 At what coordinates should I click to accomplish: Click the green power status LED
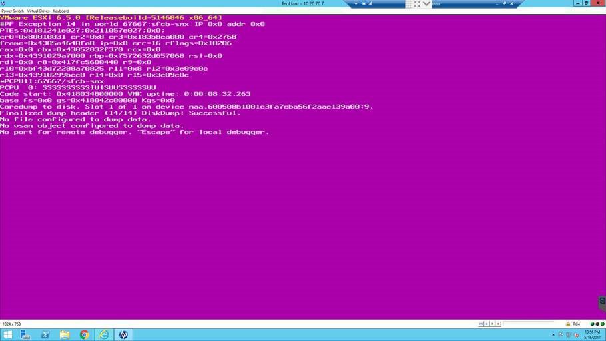[602, 324]
